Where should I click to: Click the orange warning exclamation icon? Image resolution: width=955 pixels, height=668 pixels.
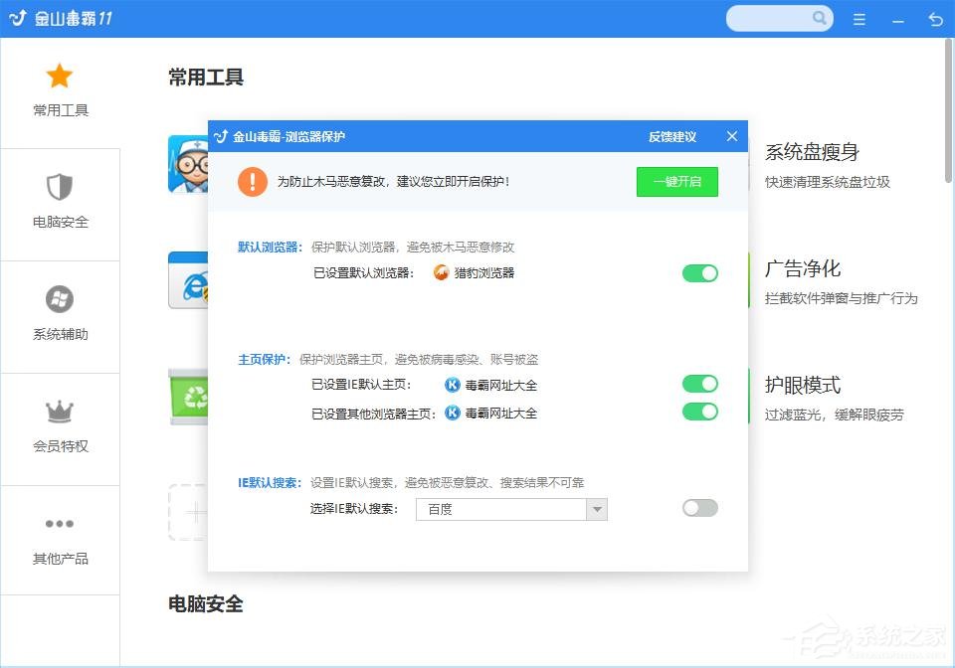252,183
